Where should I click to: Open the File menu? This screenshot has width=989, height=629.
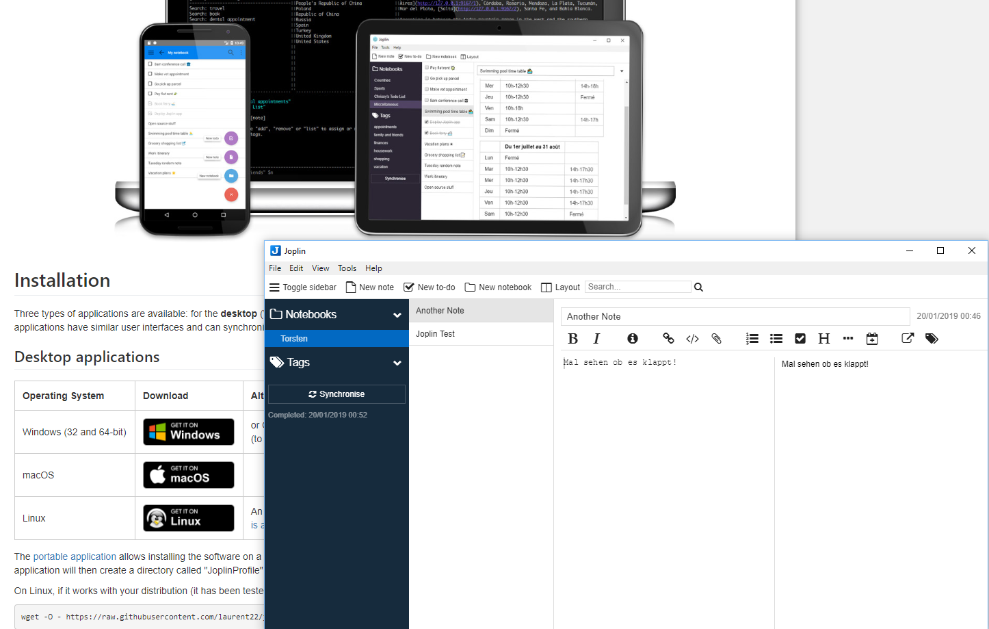(275, 268)
